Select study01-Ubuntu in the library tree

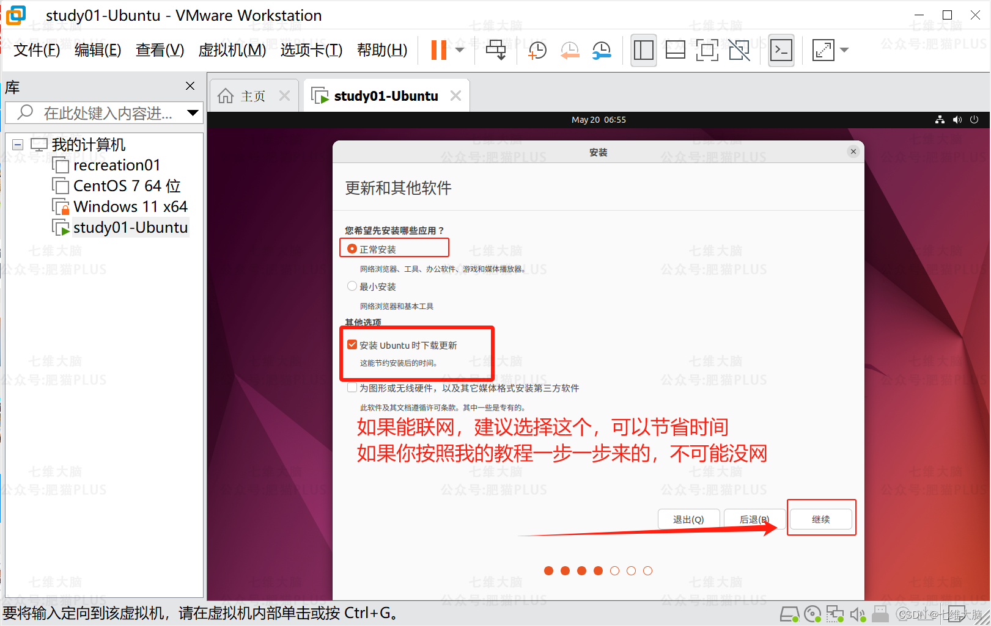[130, 228]
